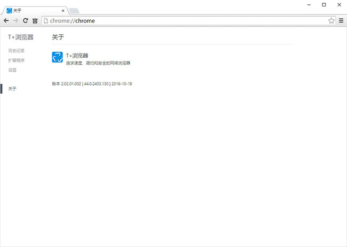Reload the page with refresh icon

pyautogui.click(x=26, y=21)
